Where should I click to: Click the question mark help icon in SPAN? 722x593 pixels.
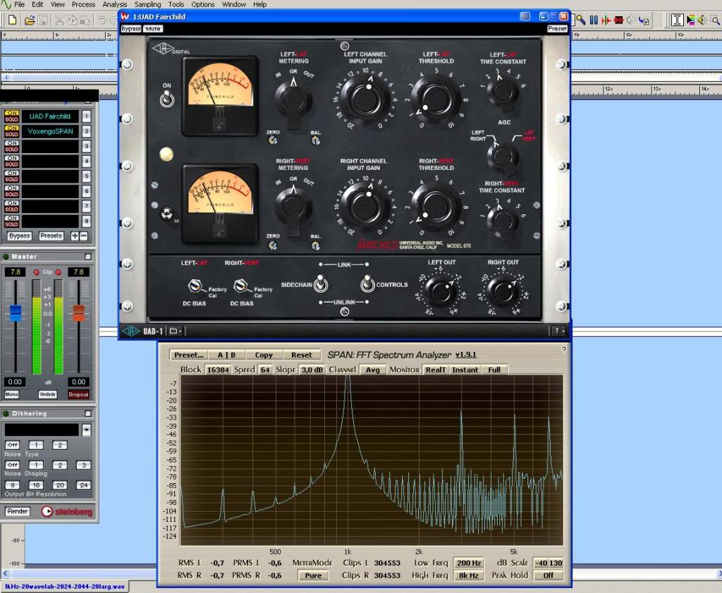pos(563,349)
